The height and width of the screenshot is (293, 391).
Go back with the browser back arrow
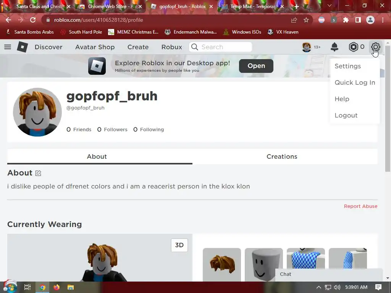pyautogui.click(x=8, y=20)
